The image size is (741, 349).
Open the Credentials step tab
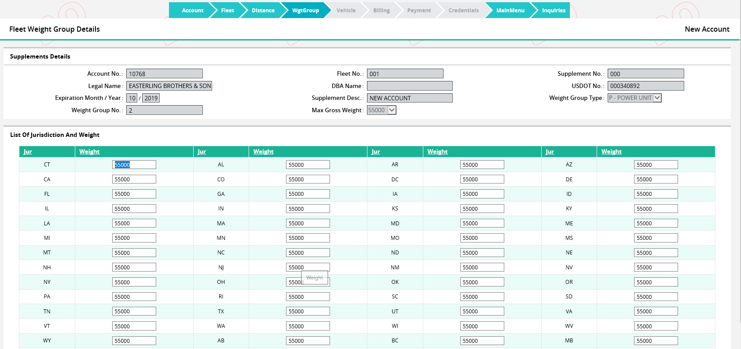click(463, 10)
